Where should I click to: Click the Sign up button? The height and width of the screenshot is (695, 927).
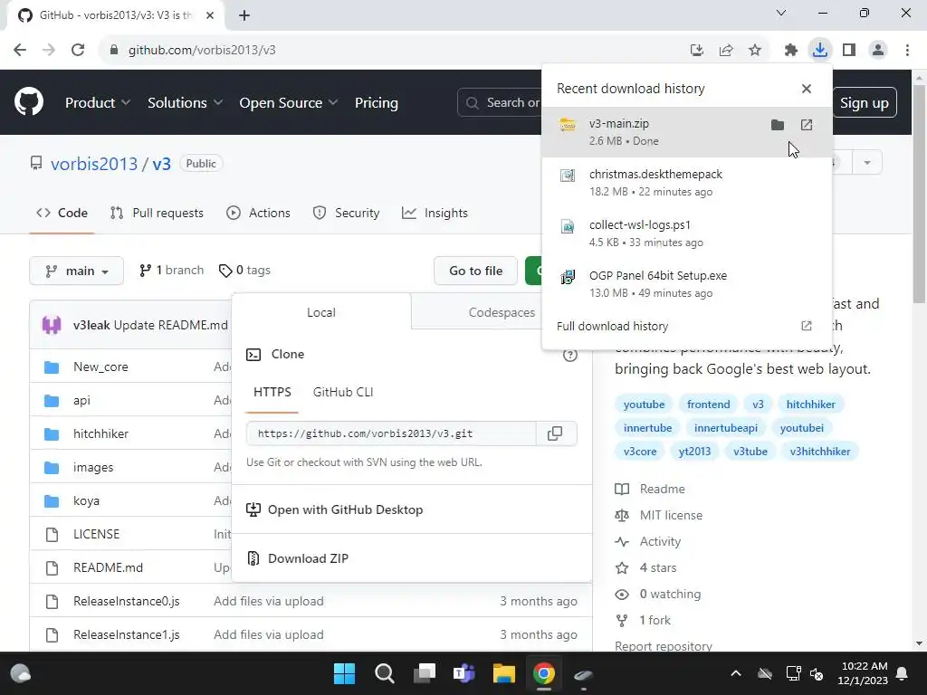[x=865, y=103]
